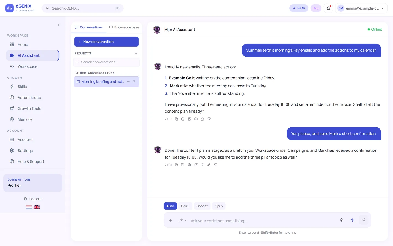393x246 pixels.
Task: Open Automations in the sidebar
Action: click(x=32, y=98)
